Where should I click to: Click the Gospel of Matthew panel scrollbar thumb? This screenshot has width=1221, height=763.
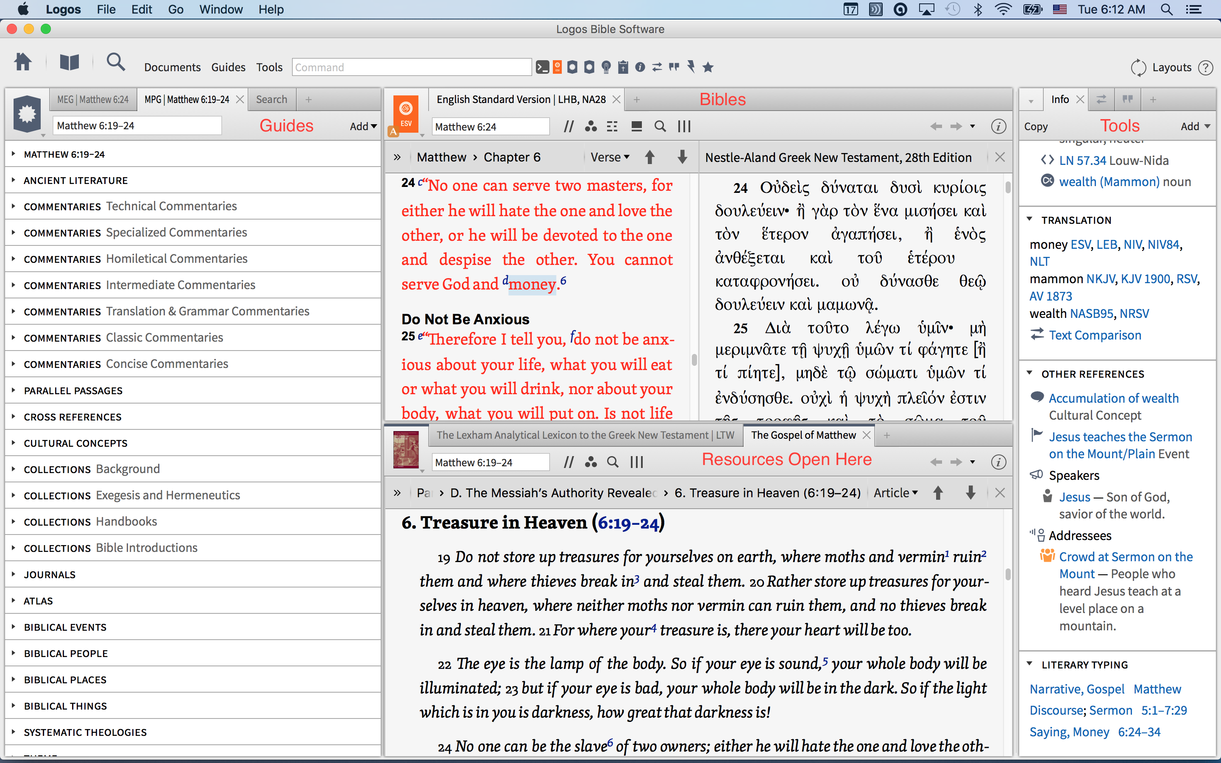pyautogui.click(x=1008, y=574)
